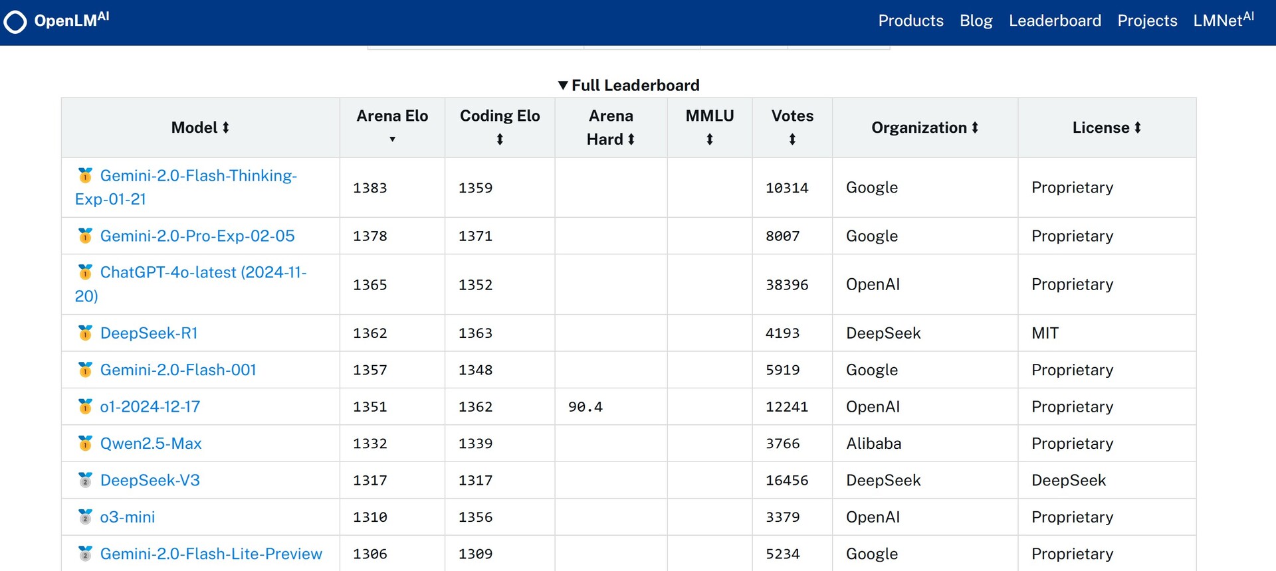Open the Leaderboard menu item

pos(1055,21)
